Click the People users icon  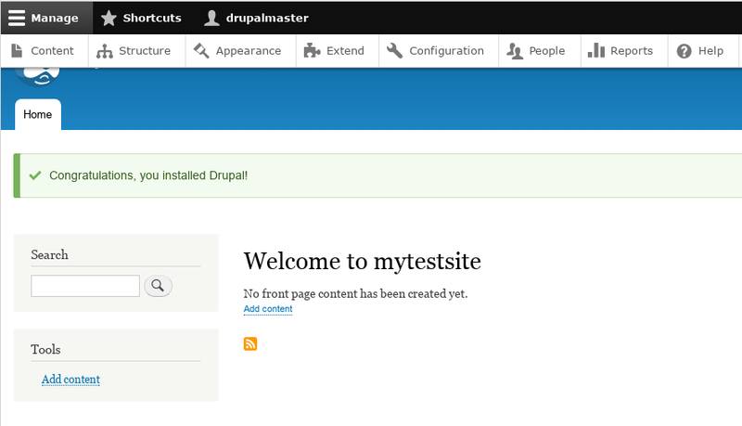tap(515, 51)
